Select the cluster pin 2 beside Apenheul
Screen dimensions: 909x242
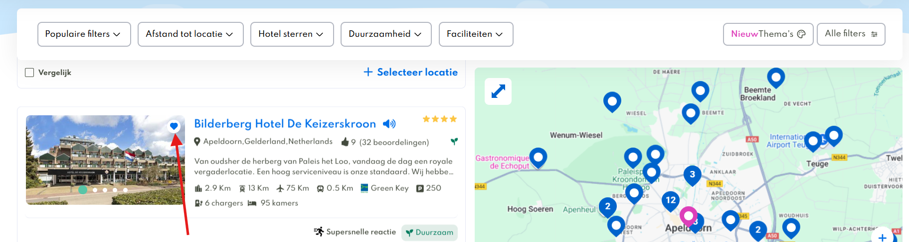[607, 206]
